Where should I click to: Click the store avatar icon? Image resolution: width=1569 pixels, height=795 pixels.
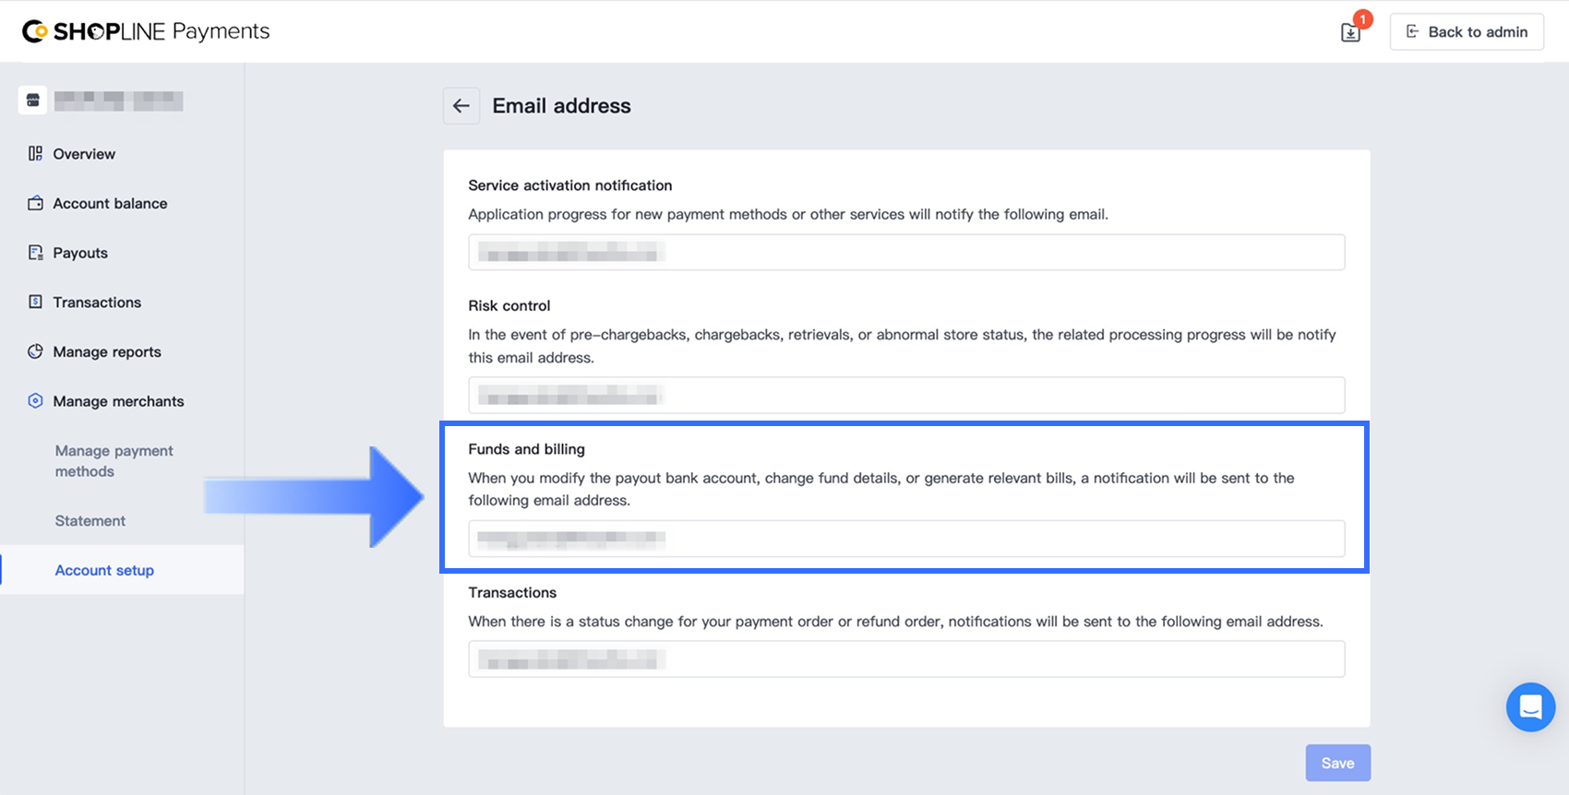tap(32, 101)
